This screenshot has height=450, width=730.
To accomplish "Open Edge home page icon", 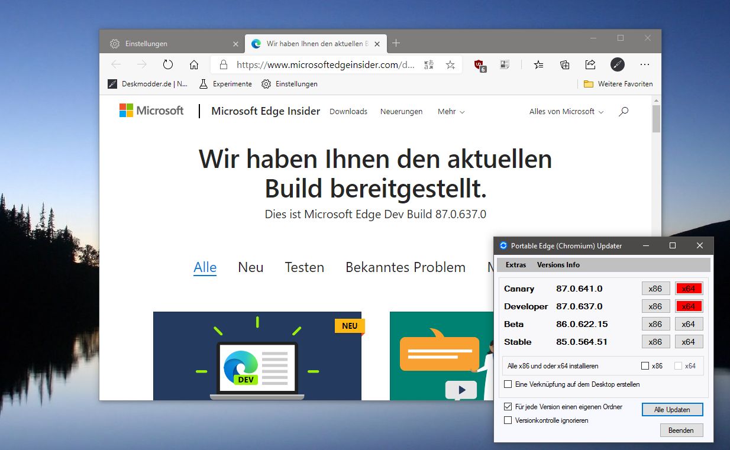I will coord(194,64).
